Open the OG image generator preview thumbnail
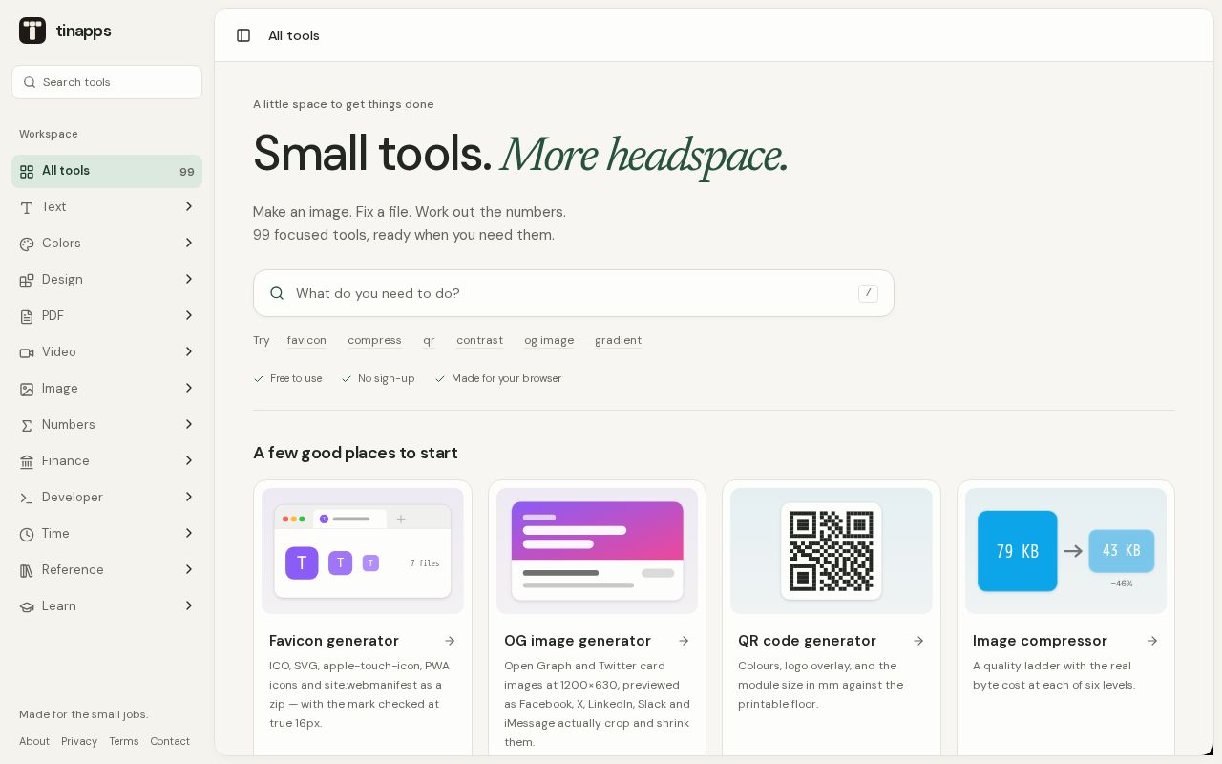Viewport: 1222px width, 764px height. click(597, 551)
